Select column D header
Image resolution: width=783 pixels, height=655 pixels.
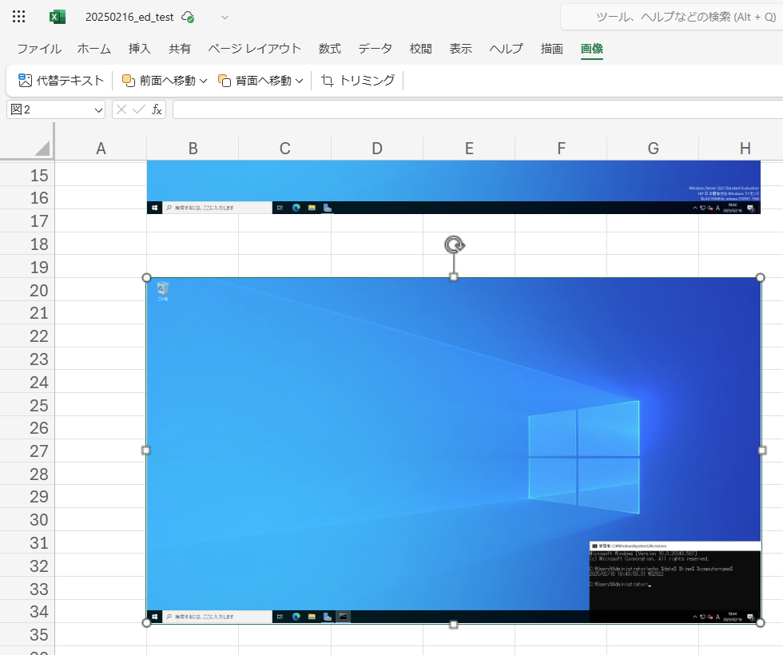377,148
